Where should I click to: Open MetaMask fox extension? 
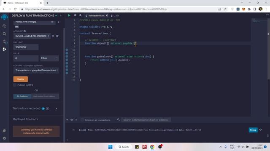pos(243,9)
